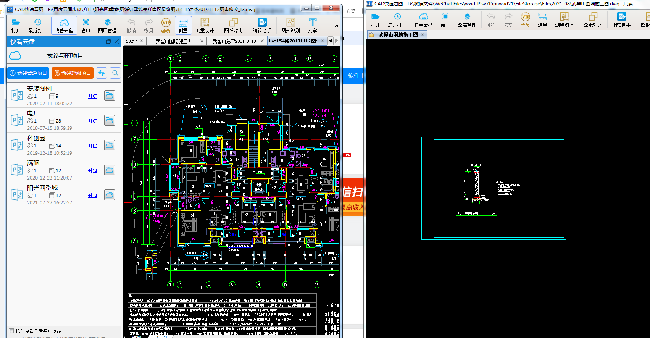Click 升级 link for 满铜
Image resolution: width=650 pixels, height=338 pixels.
(x=93, y=171)
